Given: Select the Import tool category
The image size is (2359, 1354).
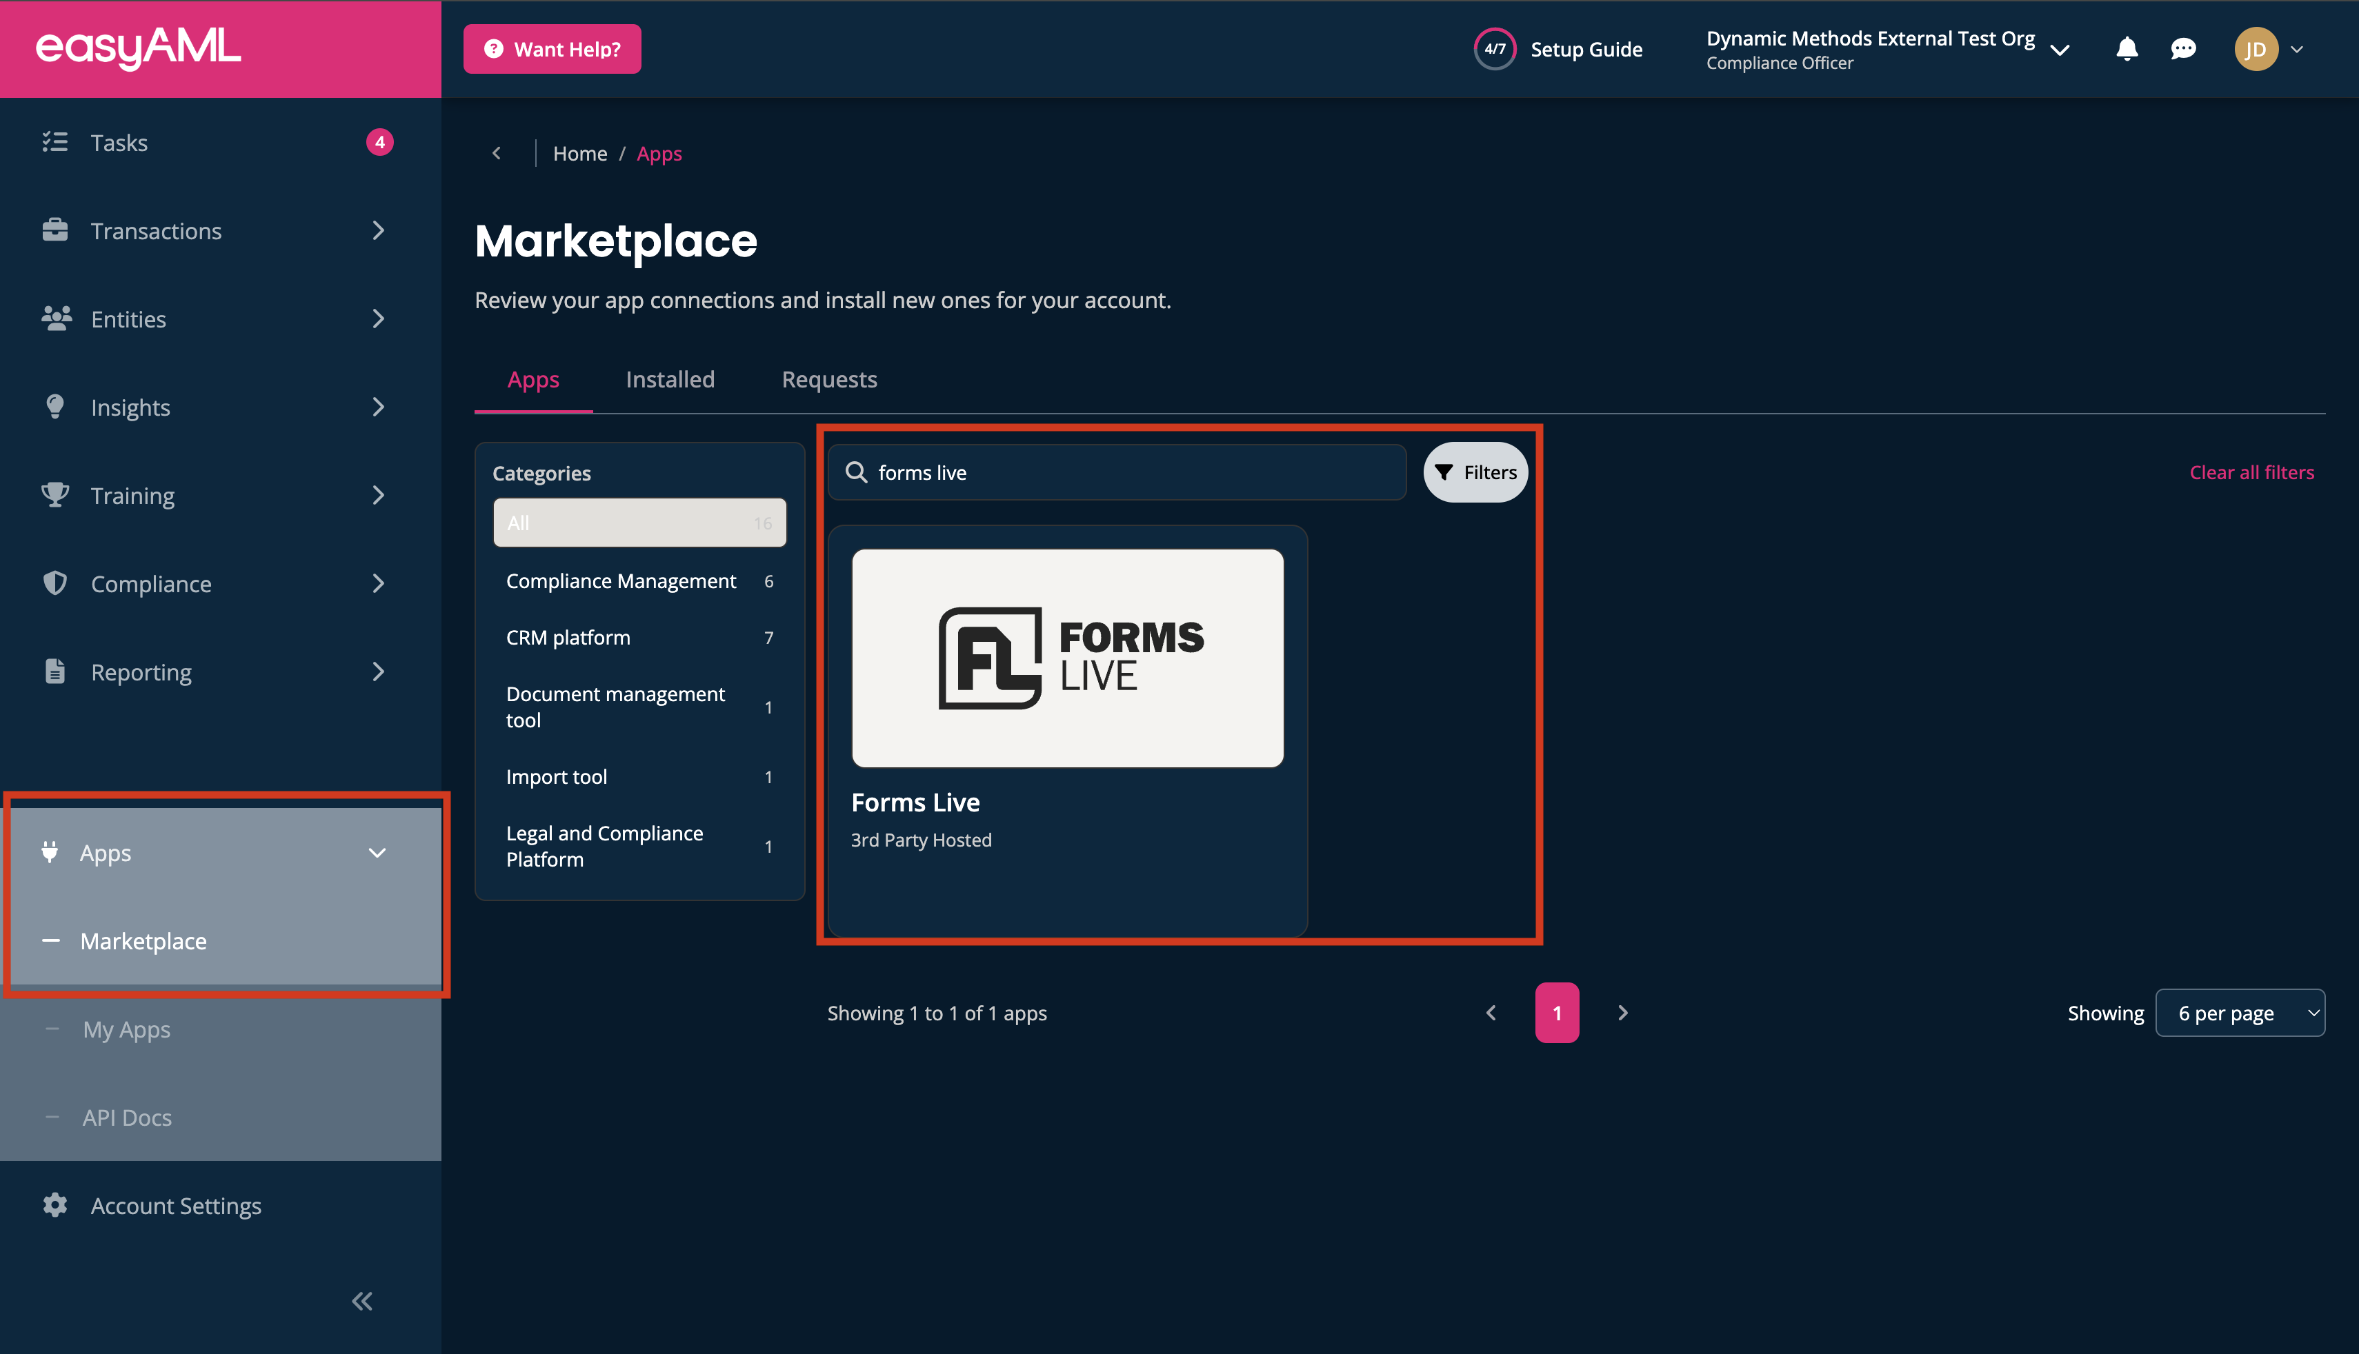Looking at the screenshot, I should tap(639, 776).
